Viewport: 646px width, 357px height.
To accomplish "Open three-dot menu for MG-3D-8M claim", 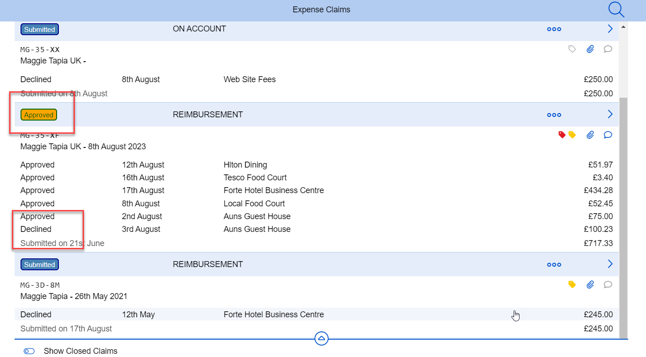I will pos(554,265).
